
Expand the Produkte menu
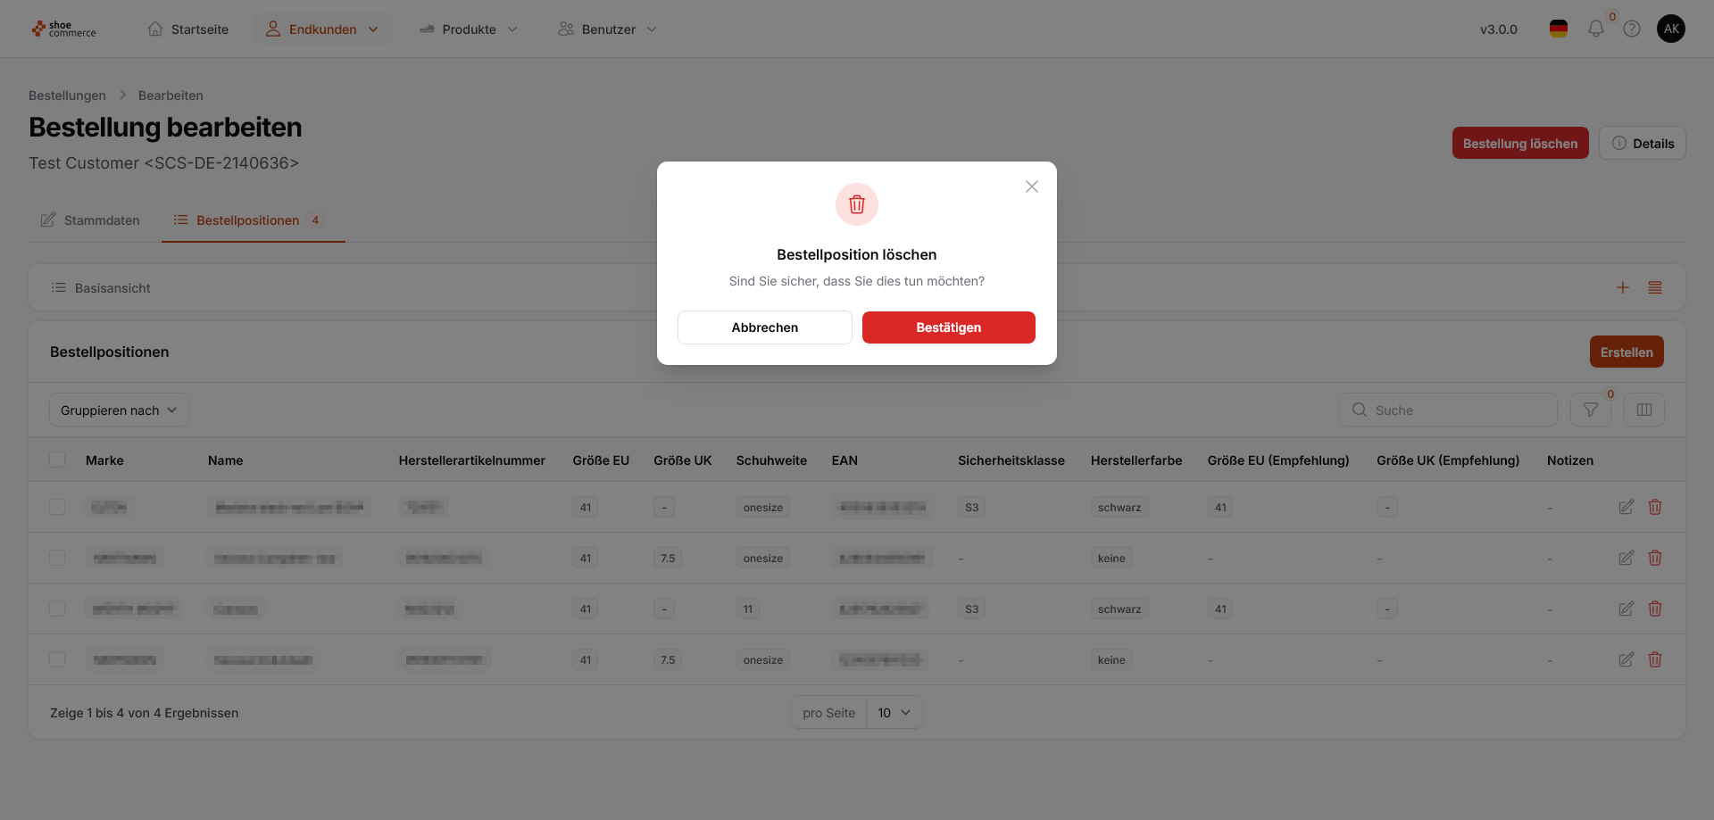point(469,29)
